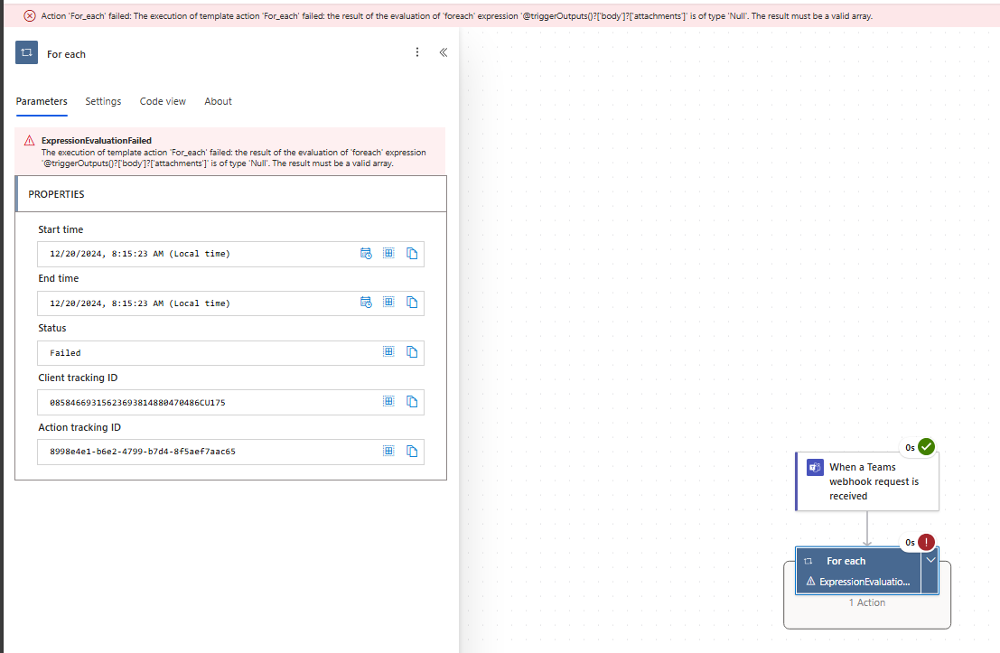This screenshot has height=653, width=1000.
Task: Expand Client tracking ID in full view
Action: tap(388, 401)
